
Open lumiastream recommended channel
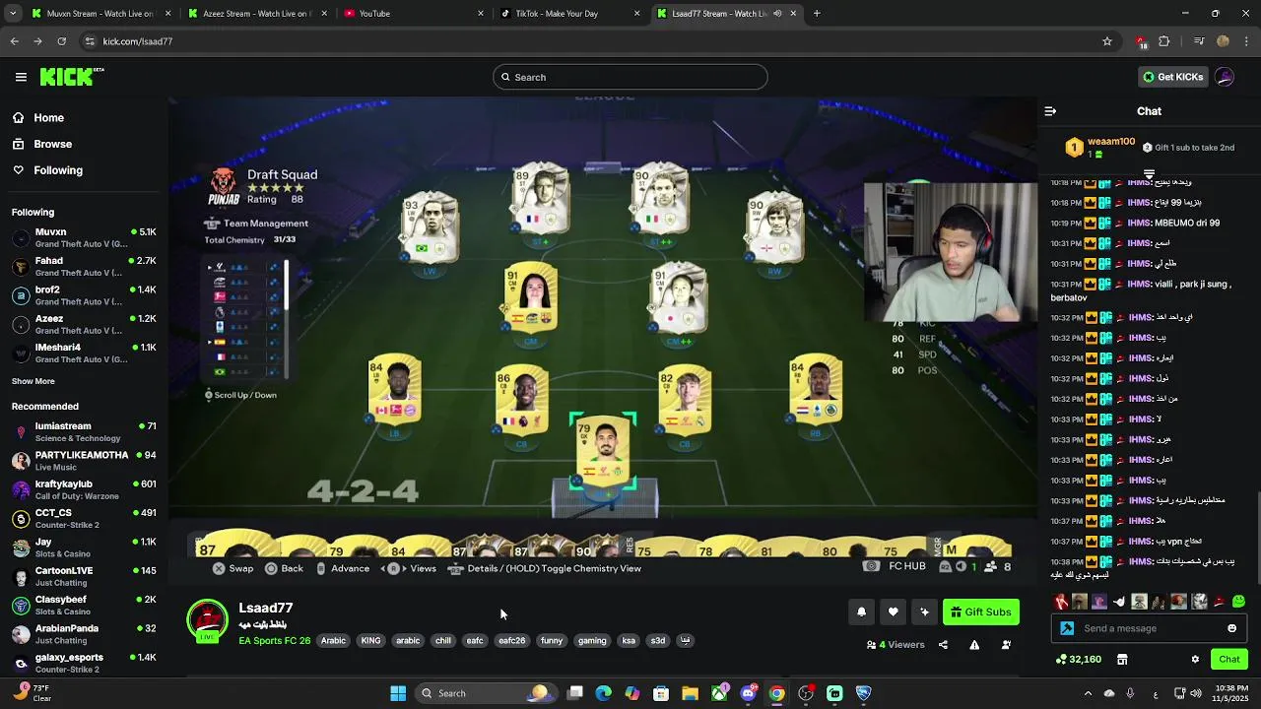click(84, 432)
